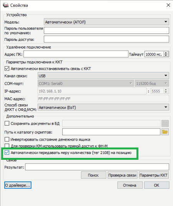
Task: Enable Сохранять документы в БД checkbox
Action: 7,123
